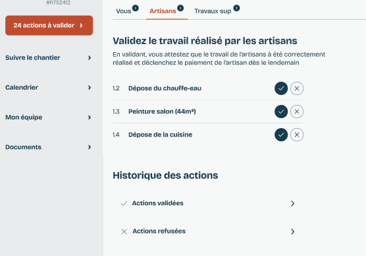
Task: Click the Dépose de la cuisine task label
Action: click(x=161, y=135)
